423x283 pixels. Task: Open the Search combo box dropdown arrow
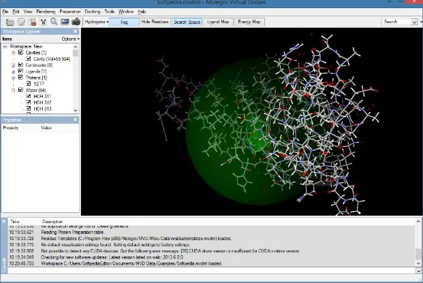click(x=414, y=22)
